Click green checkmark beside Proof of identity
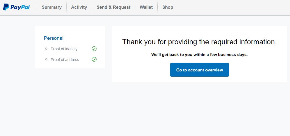The image size is (290, 136). [x=94, y=49]
